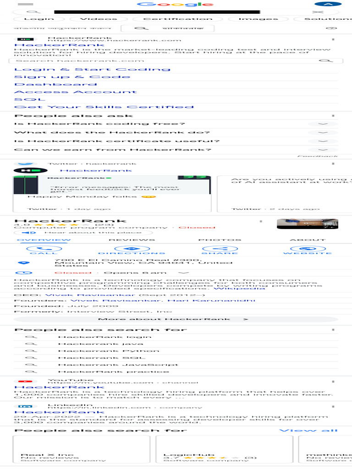Open the 'Access Account' sitelink
Image resolution: width=352 pixels, height=470 pixels.
click(76, 92)
